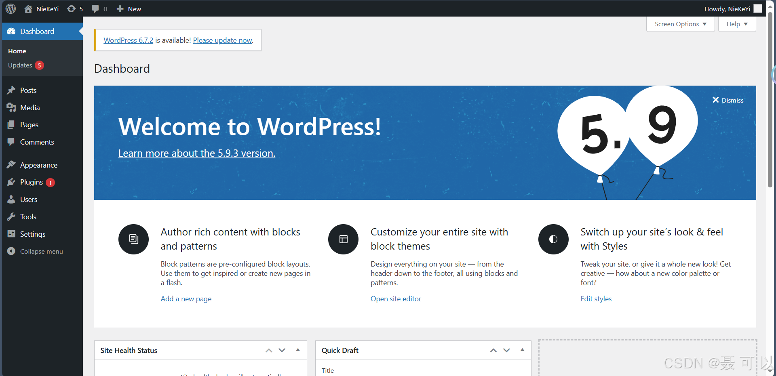776x376 pixels.
Task: Open the Pages menu
Action: 42,125
